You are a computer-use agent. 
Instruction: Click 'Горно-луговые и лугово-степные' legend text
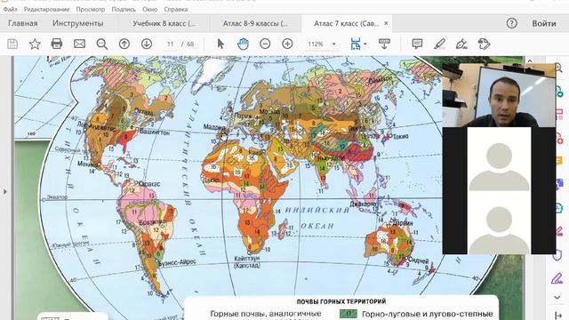[x=428, y=314]
